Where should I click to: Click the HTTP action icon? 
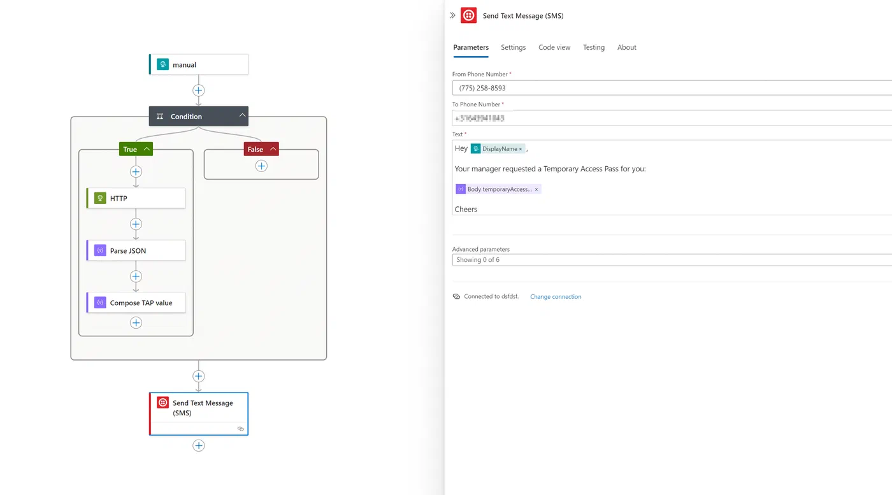[x=100, y=198]
